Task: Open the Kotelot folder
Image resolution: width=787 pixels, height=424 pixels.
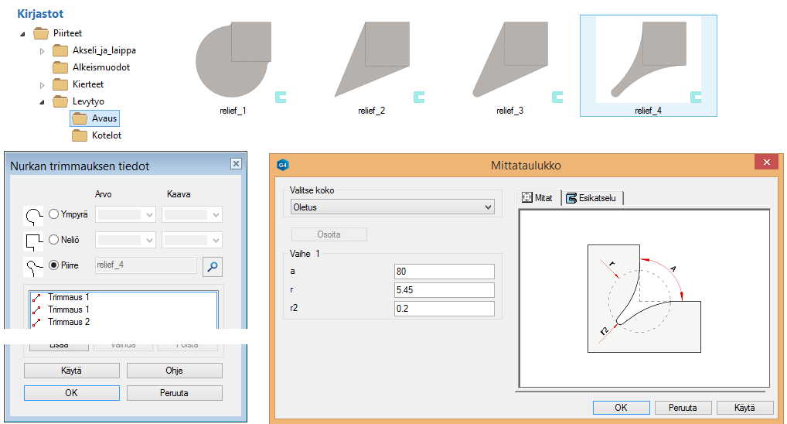Action: tap(106, 135)
